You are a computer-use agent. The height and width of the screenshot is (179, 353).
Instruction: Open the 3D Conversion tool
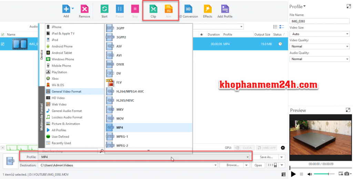(188, 9)
